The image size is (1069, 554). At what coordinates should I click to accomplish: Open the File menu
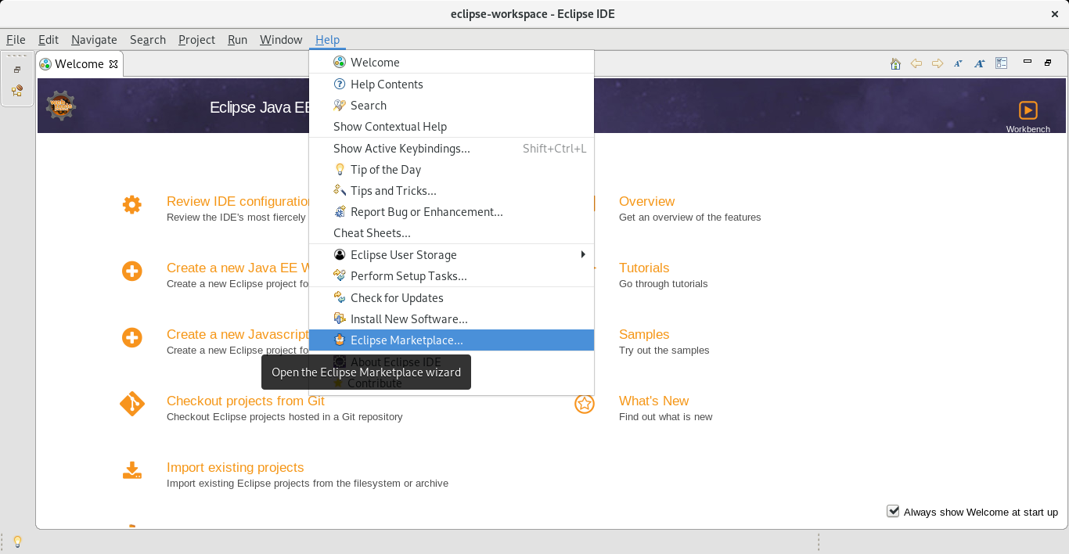(x=16, y=39)
